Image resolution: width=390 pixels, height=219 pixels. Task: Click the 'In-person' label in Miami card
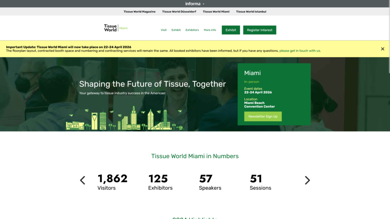[251, 82]
